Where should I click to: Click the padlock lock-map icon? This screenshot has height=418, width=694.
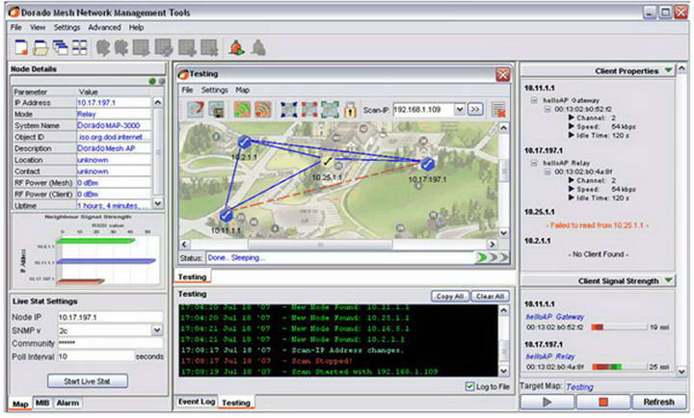350,109
